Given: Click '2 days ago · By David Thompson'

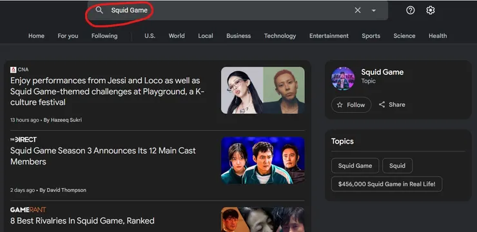Looking at the screenshot, I should tap(48, 190).
